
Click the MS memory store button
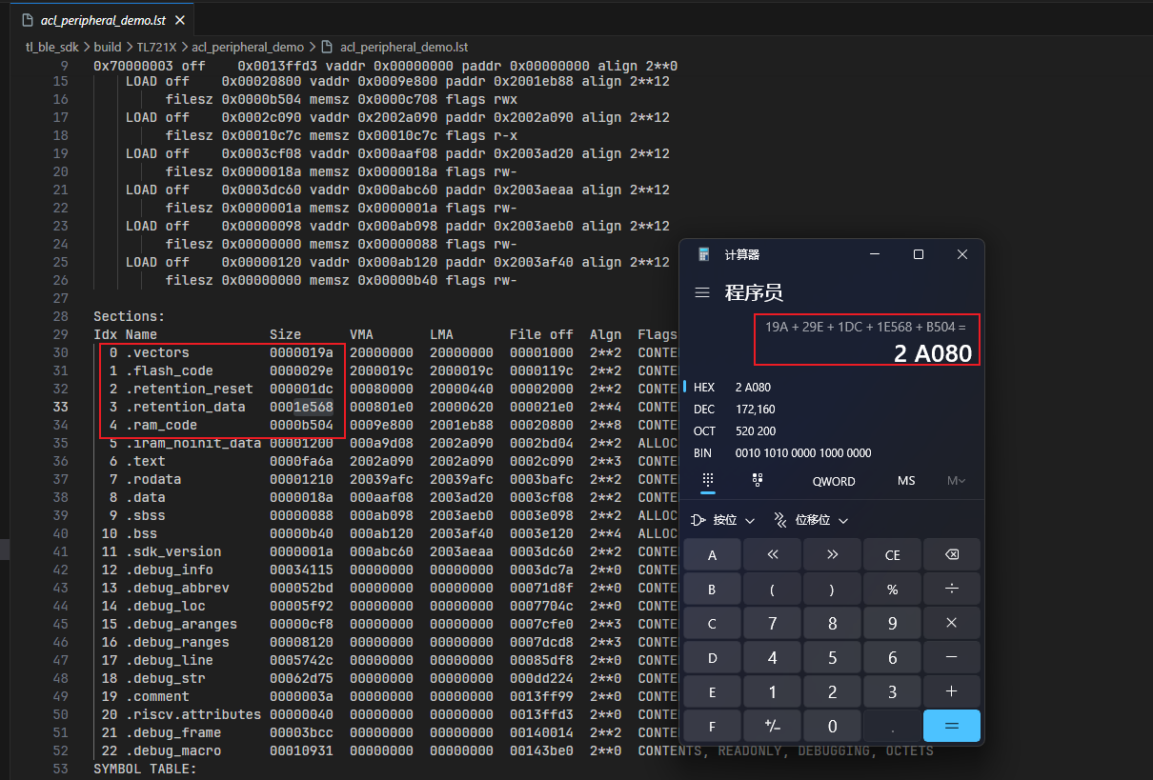(906, 481)
